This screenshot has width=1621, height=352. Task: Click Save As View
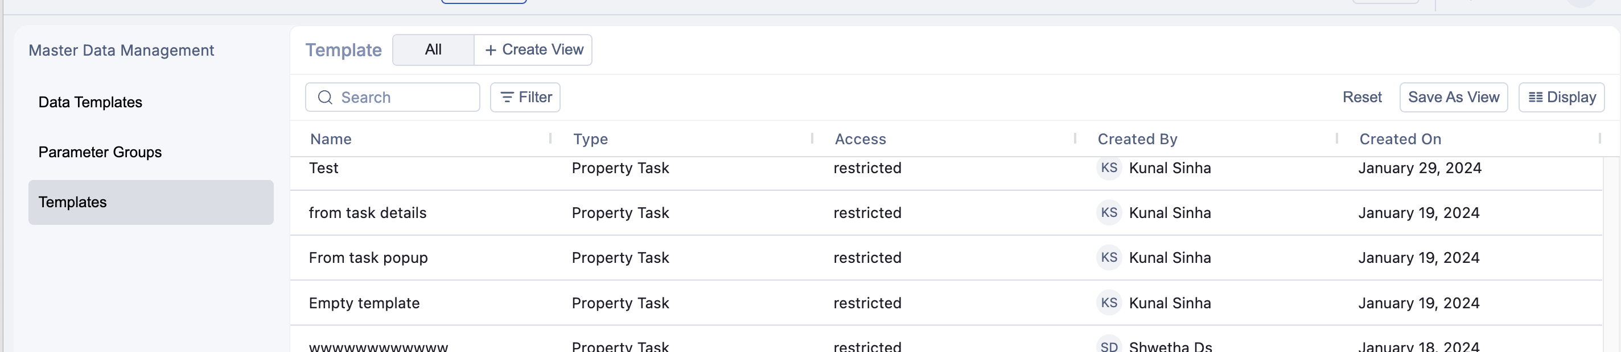coord(1454,97)
